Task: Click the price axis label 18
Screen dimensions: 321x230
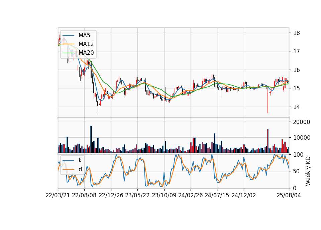Action: coord(297,33)
